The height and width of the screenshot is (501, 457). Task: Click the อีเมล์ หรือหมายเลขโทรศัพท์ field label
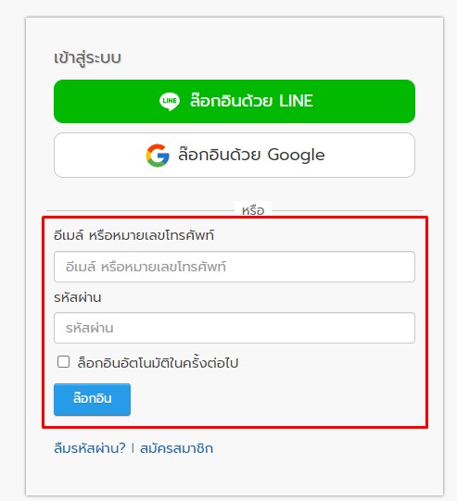pos(134,235)
